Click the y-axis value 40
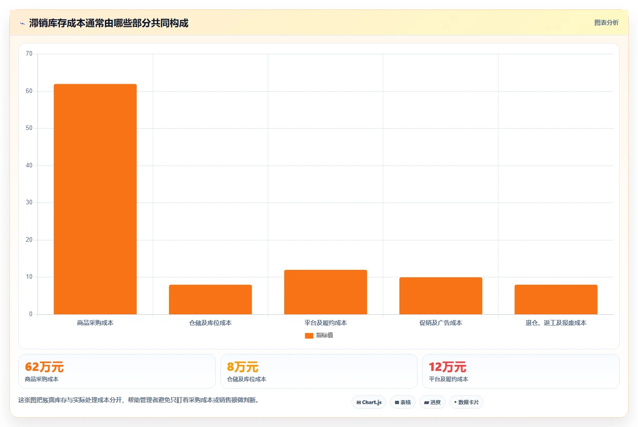Image resolution: width=638 pixels, height=427 pixels. 29,166
